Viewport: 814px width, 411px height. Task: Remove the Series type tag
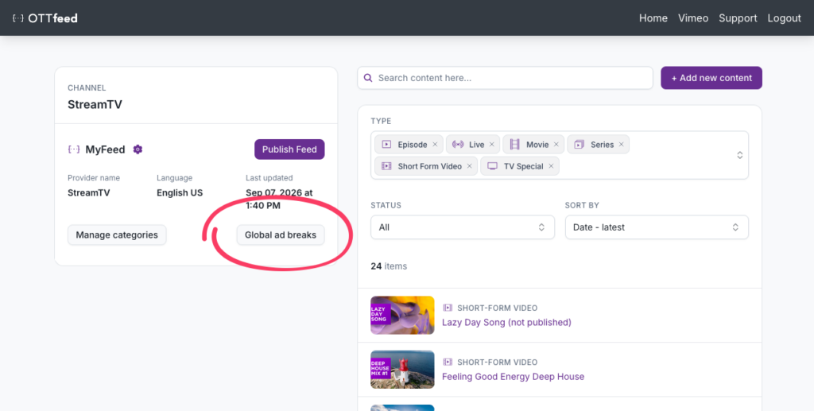click(621, 145)
